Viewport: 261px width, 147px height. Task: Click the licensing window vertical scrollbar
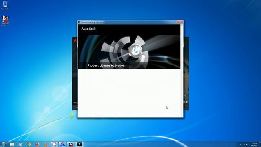182,71
